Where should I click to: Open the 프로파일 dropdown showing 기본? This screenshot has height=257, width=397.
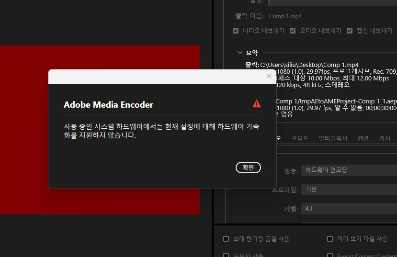[349, 189]
